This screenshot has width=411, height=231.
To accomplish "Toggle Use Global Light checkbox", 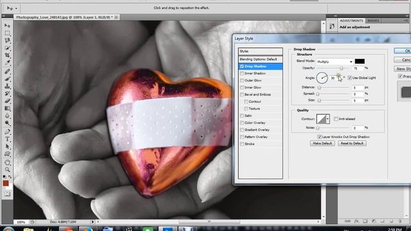I will (x=349, y=78).
